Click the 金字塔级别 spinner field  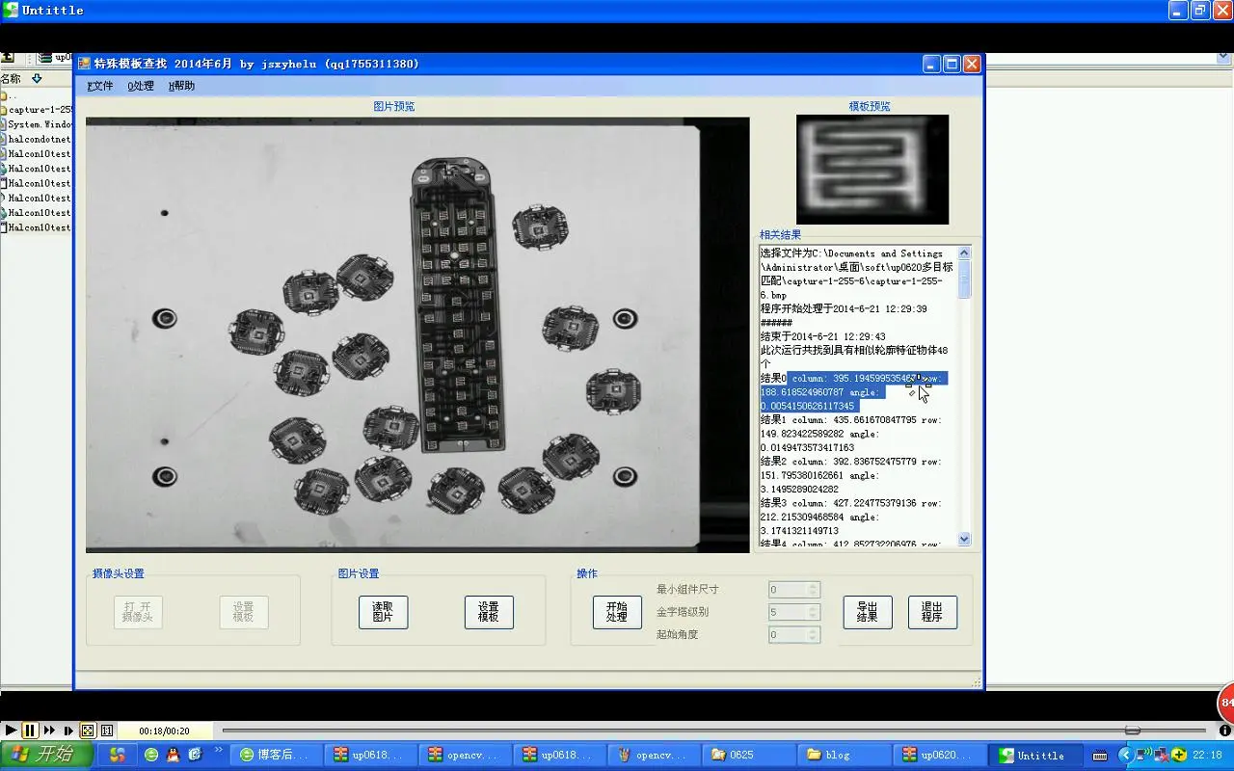coord(788,612)
